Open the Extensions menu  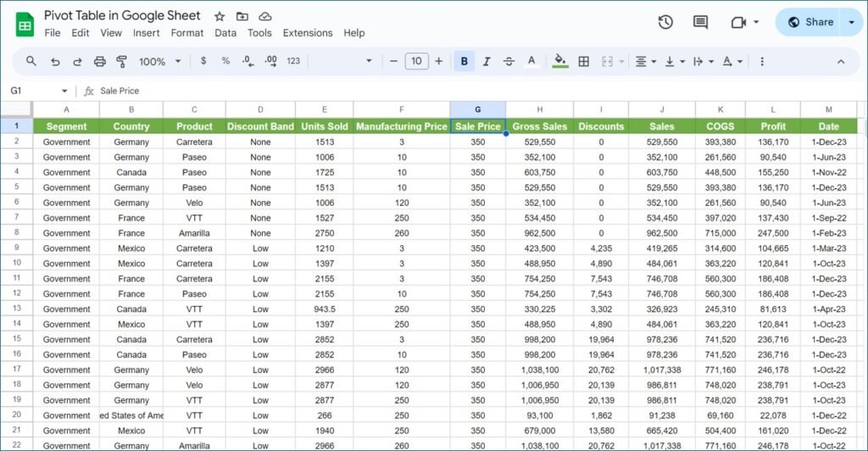pyautogui.click(x=308, y=33)
